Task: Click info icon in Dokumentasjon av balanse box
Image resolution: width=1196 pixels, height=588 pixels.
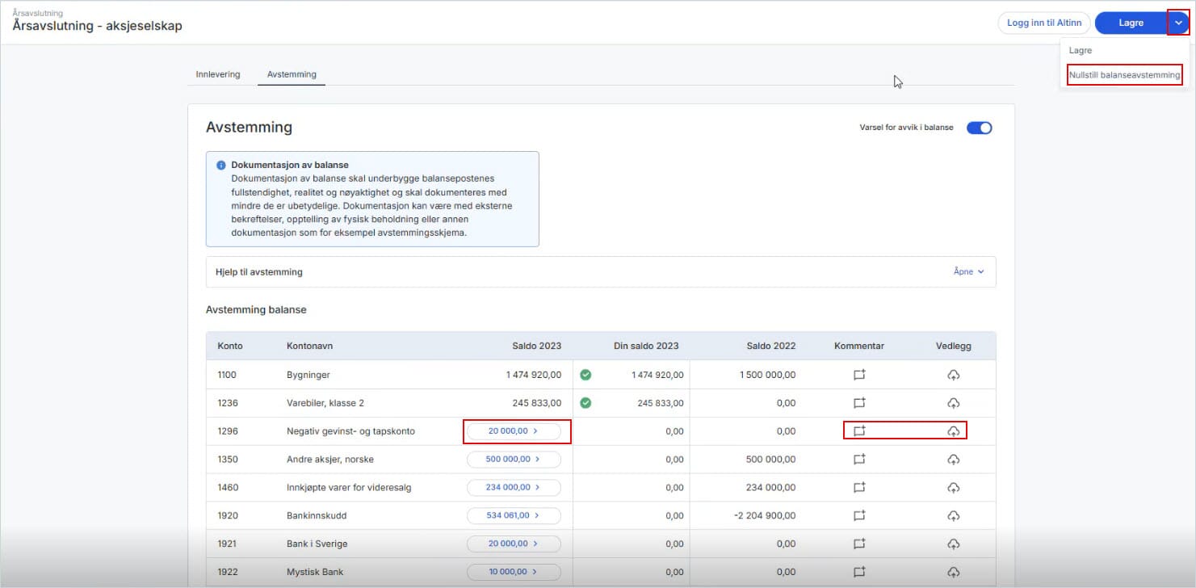Action: [220, 165]
